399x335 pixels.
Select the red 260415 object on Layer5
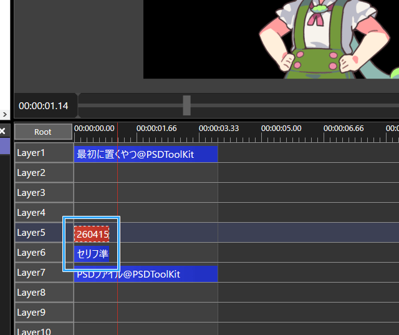(x=92, y=234)
